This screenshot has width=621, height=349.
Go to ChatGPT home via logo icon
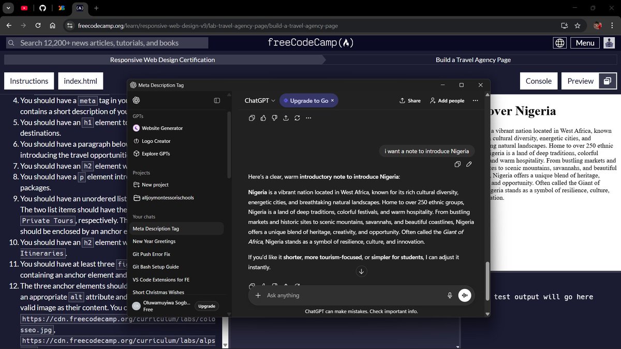[x=136, y=100]
